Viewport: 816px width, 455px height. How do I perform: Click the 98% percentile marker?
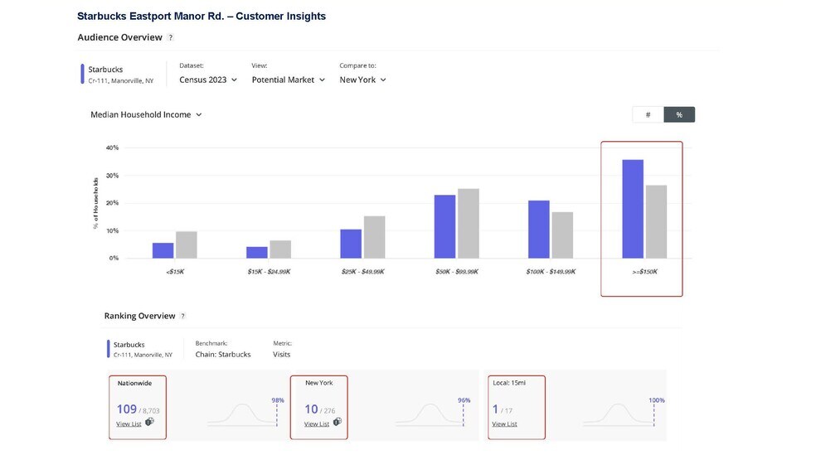[x=278, y=400]
